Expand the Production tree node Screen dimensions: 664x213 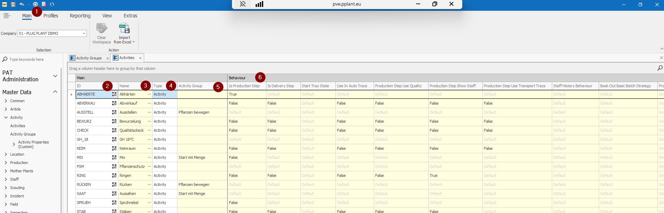(x=6, y=163)
